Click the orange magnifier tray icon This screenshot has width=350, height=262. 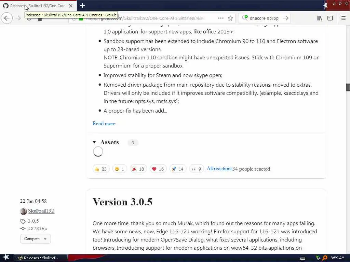click(x=325, y=258)
